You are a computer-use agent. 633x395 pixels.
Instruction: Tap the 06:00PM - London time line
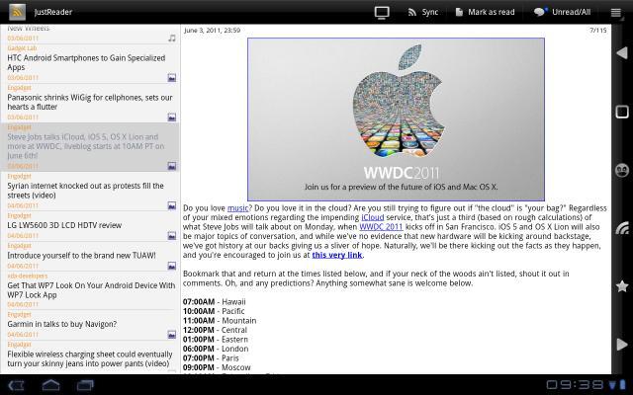click(x=216, y=349)
